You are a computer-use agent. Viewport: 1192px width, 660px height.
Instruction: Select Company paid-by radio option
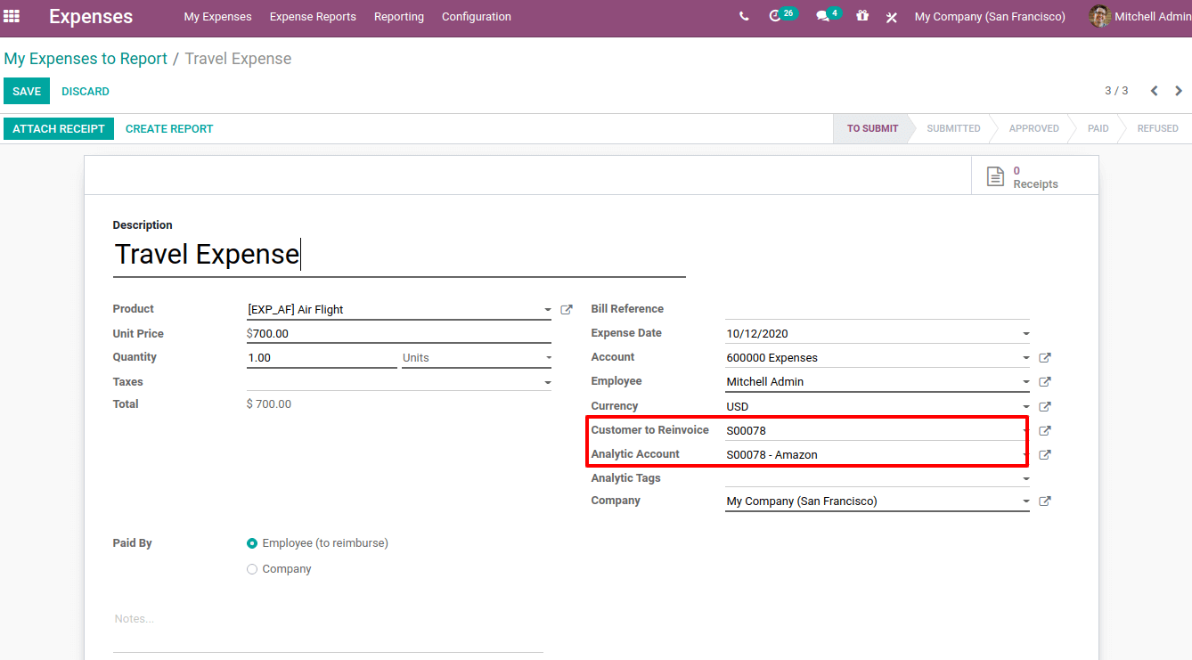pos(252,569)
